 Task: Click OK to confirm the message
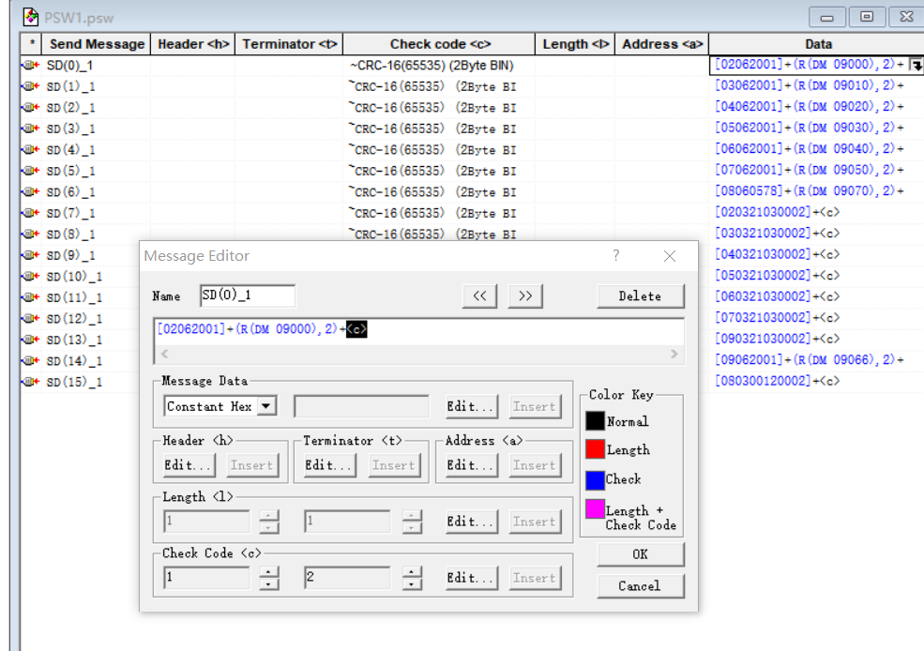640,554
